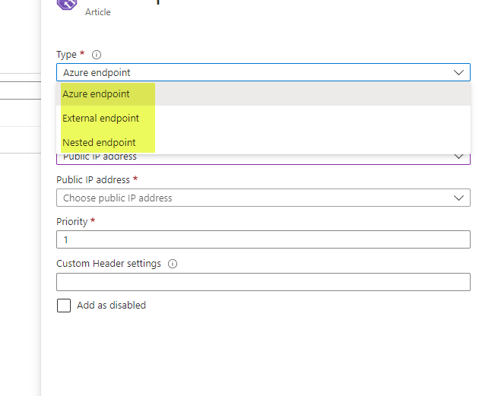Focus the Priority input field
This screenshot has height=396, width=482.
(262, 239)
